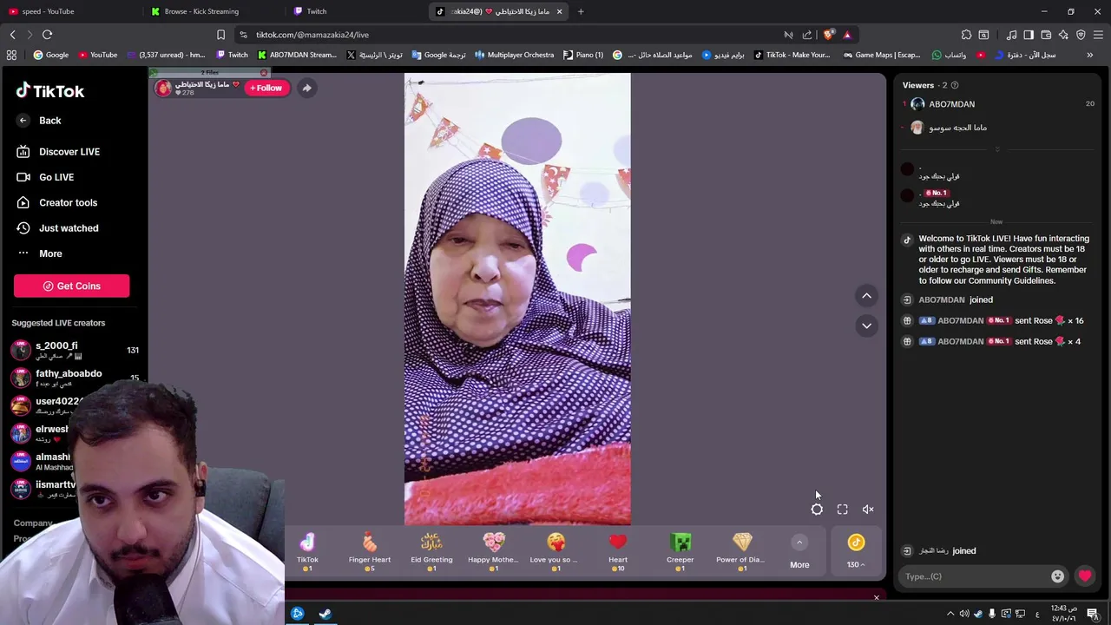Expand More gifts panel
The width and height of the screenshot is (1111, 625).
pos(799,552)
